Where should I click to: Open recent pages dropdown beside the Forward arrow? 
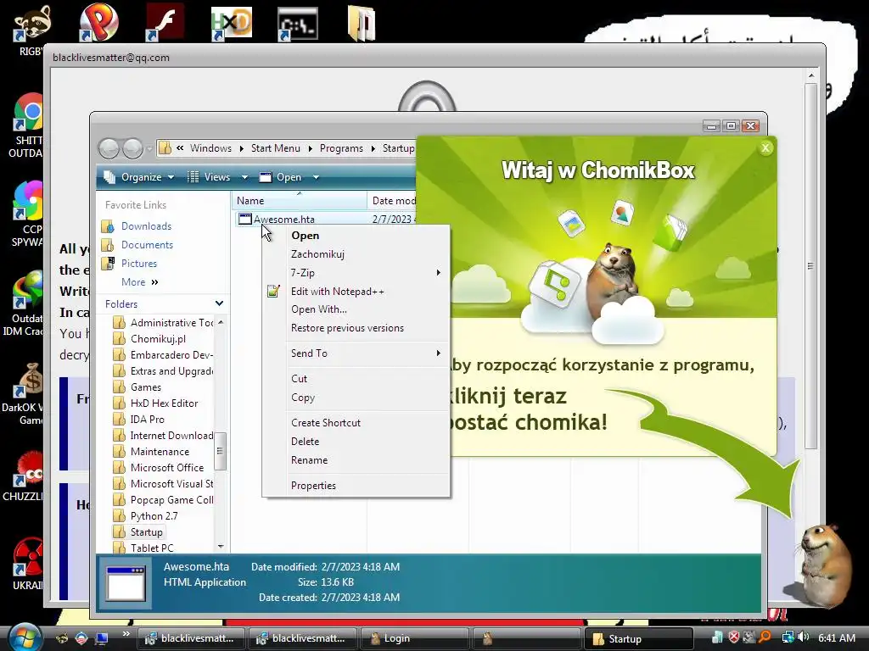point(149,148)
